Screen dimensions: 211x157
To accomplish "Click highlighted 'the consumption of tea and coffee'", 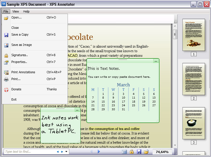I will (x=114, y=129).
